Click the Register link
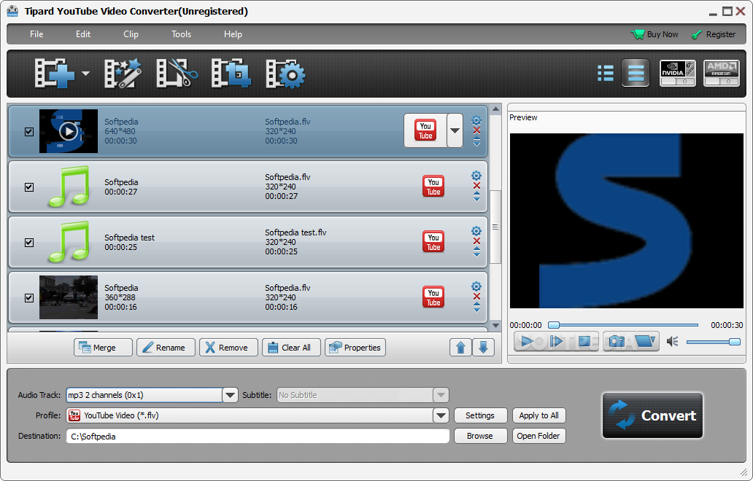 click(x=713, y=34)
